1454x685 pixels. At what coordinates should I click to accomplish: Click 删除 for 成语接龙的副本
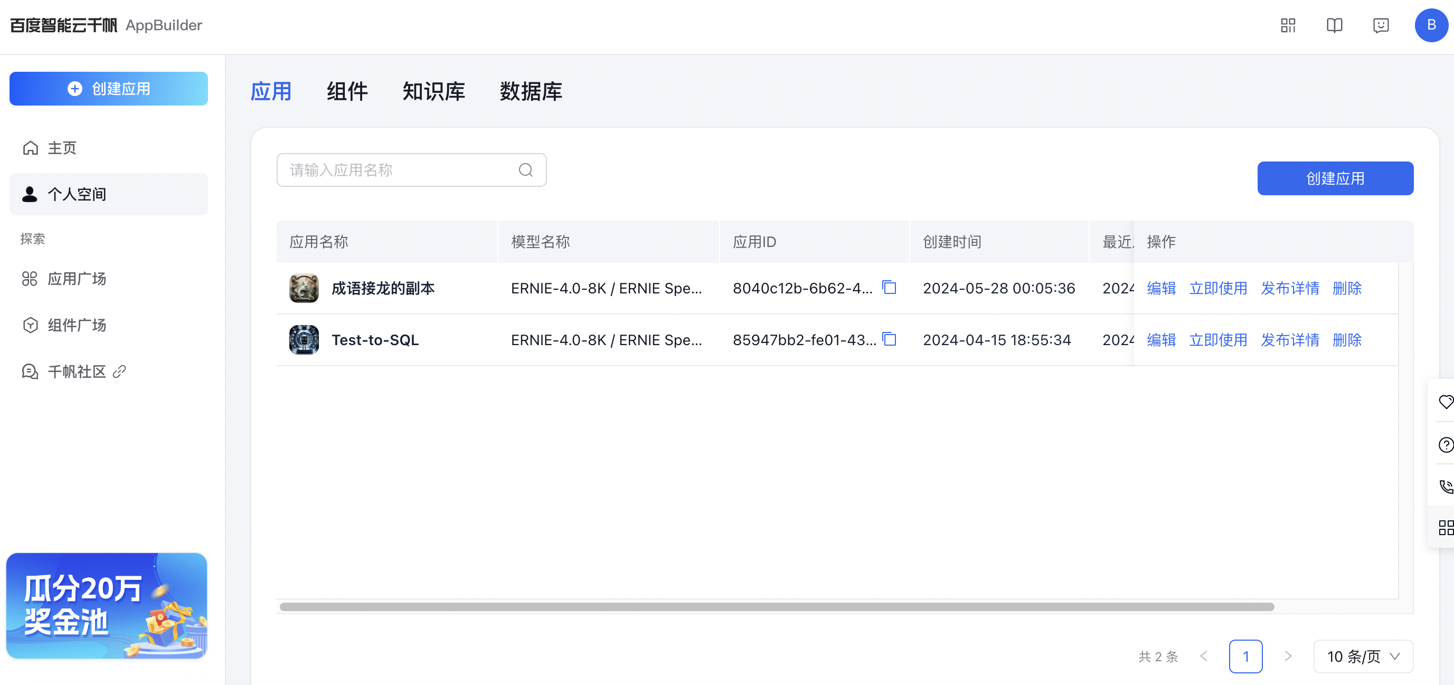coord(1347,288)
